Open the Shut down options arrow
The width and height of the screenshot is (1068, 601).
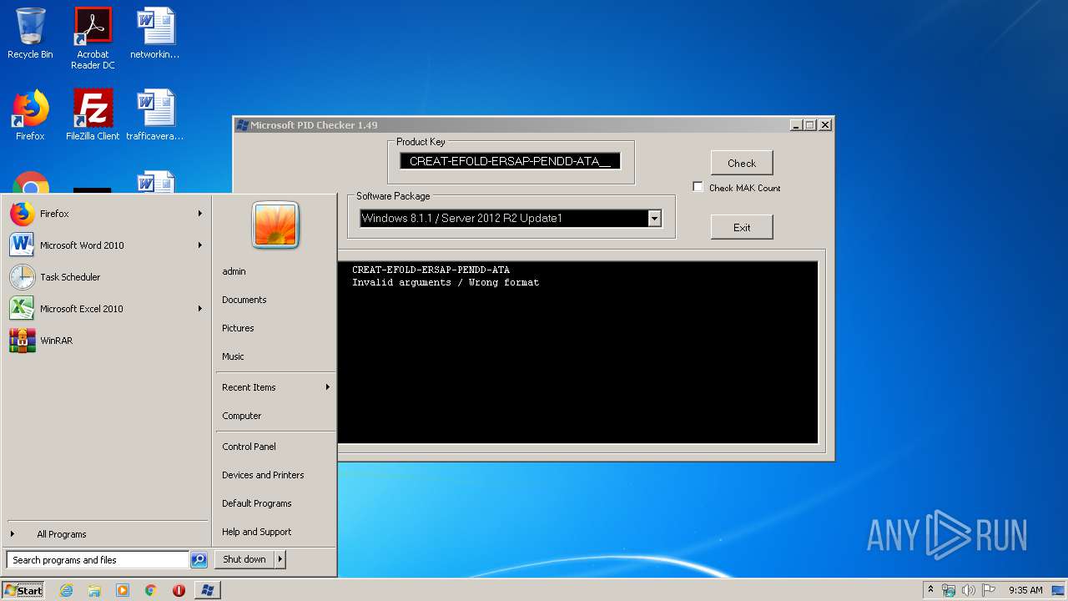[x=280, y=559]
